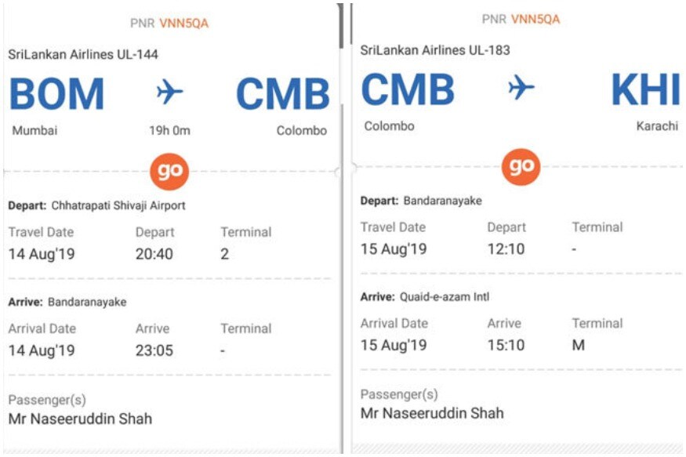This screenshot has height=457, width=686.
Task: Select the KHI airport code
Action: tap(646, 89)
